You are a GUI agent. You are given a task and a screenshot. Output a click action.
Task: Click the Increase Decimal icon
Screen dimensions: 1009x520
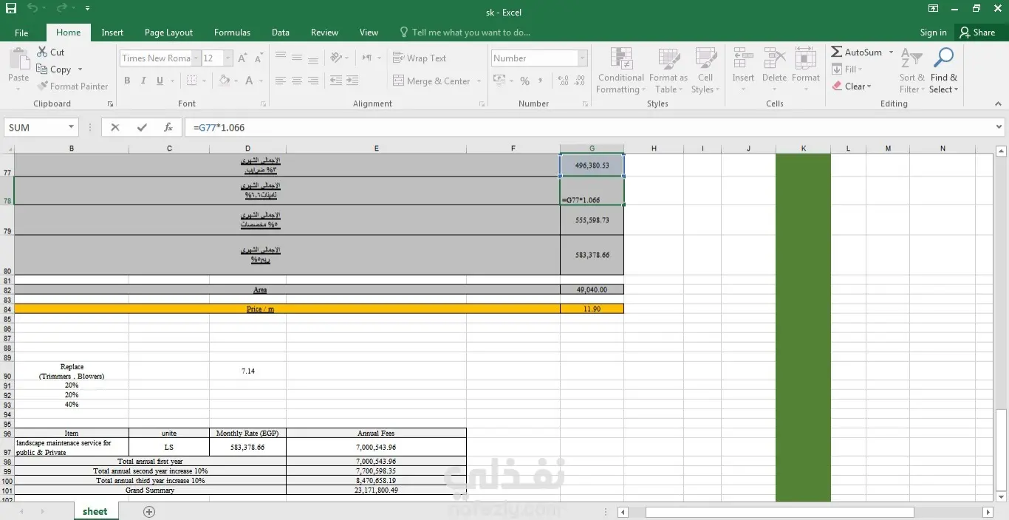(x=564, y=81)
